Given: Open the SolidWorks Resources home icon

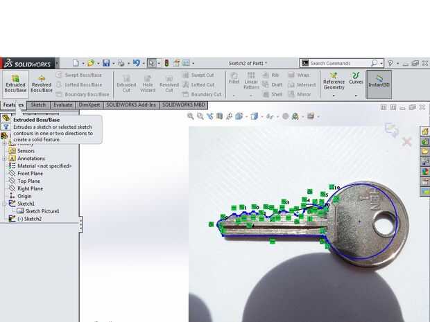Looking at the screenshot, I should (425, 131).
